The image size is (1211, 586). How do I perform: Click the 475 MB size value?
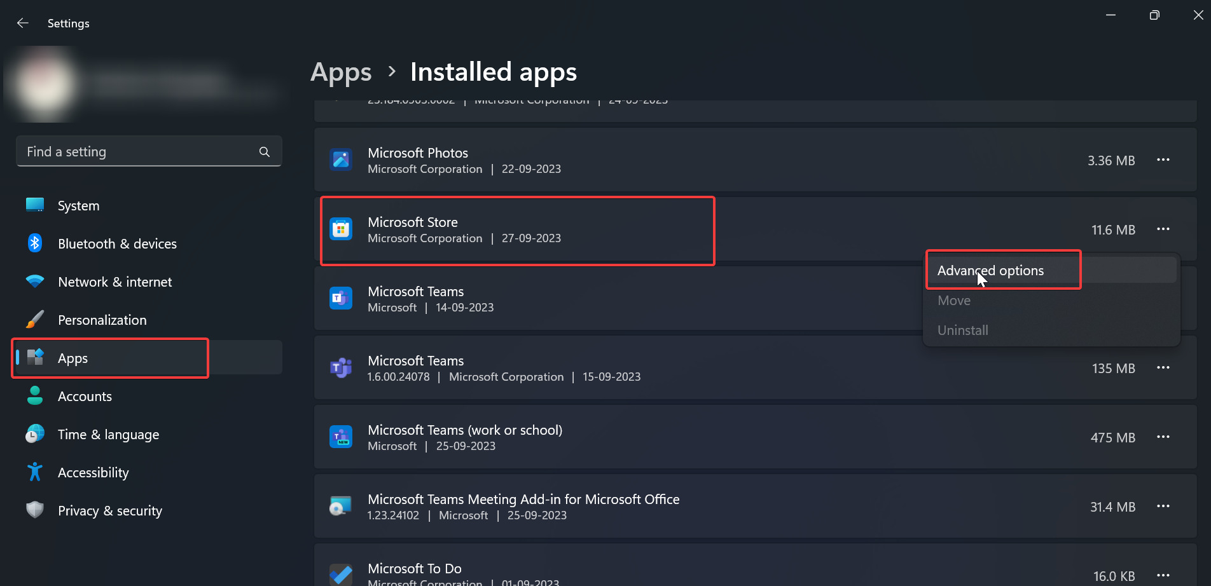click(1113, 437)
